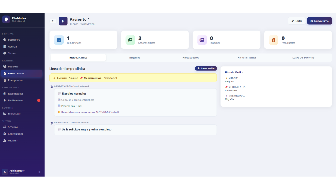
Task: Open Notificaciones with red badge
Action: [x=16, y=101]
